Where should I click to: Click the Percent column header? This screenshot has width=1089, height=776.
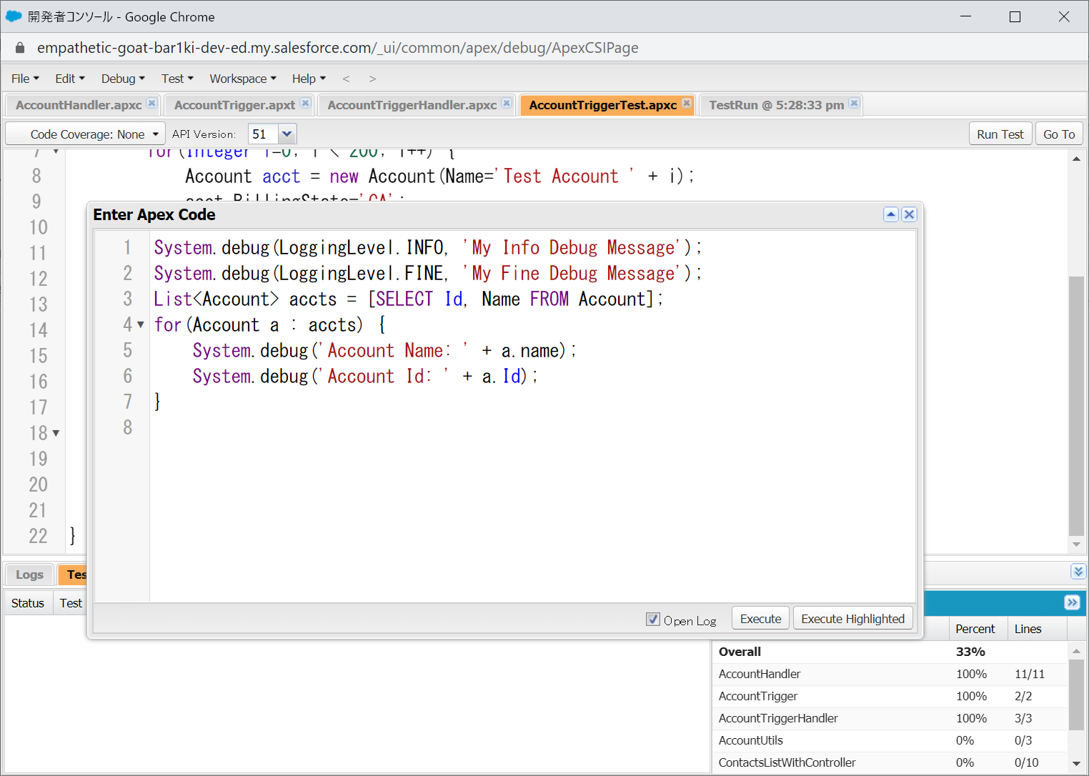point(978,629)
